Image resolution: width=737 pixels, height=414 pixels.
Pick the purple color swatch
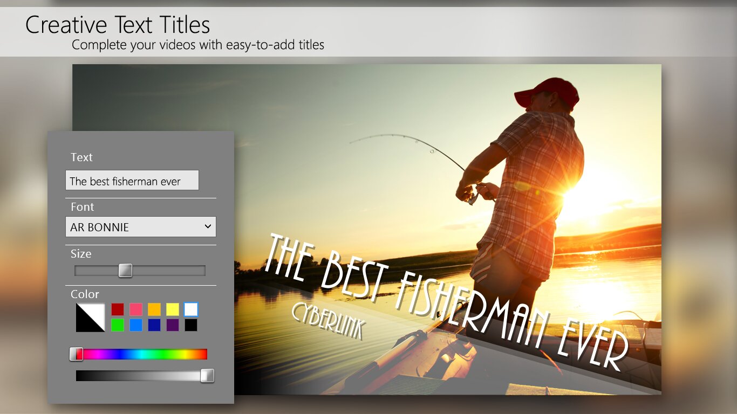click(173, 325)
